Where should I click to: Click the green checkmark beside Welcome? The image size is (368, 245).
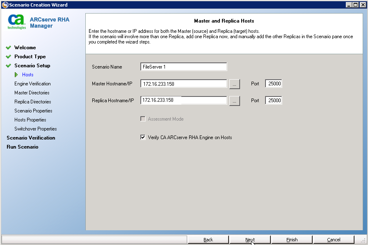coord(9,47)
